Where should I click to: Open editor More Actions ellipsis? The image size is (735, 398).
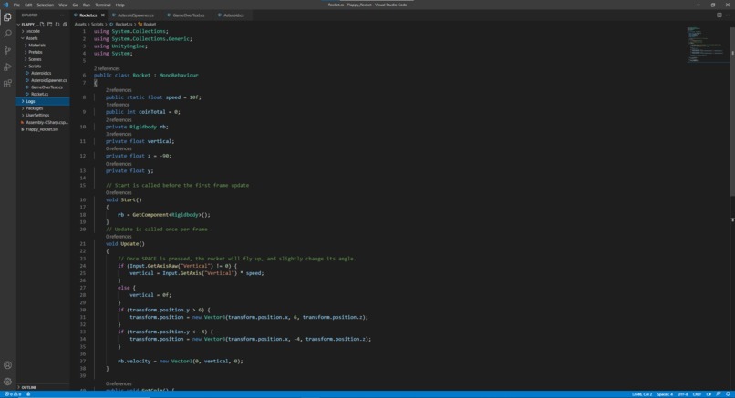(728, 15)
